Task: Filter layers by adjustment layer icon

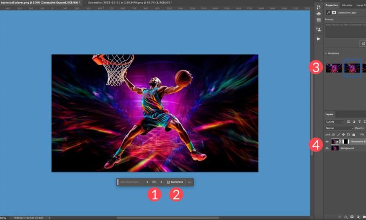Action: (x=354, y=122)
